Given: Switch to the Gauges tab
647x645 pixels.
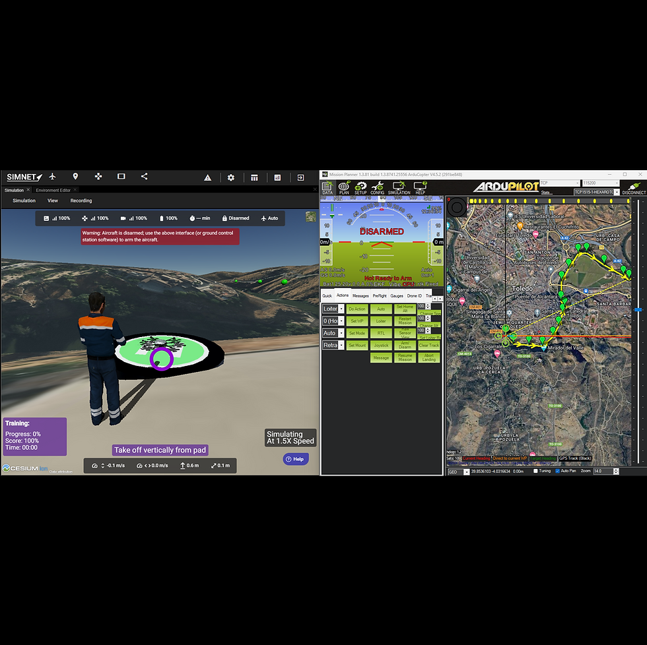Looking at the screenshot, I should click(x=397, y=296).
